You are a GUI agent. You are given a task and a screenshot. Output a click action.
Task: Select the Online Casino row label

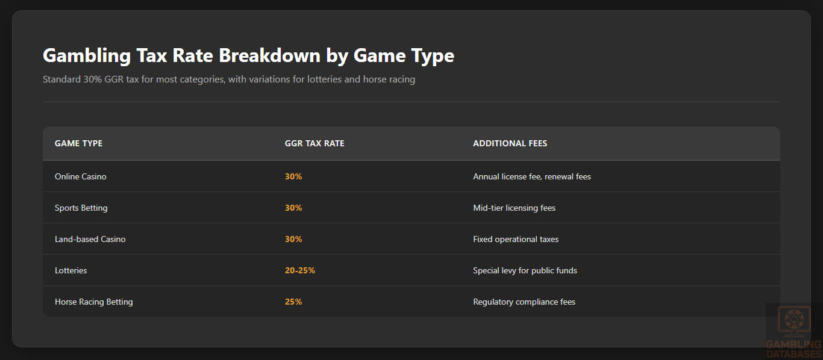click(x=80, y=176)
